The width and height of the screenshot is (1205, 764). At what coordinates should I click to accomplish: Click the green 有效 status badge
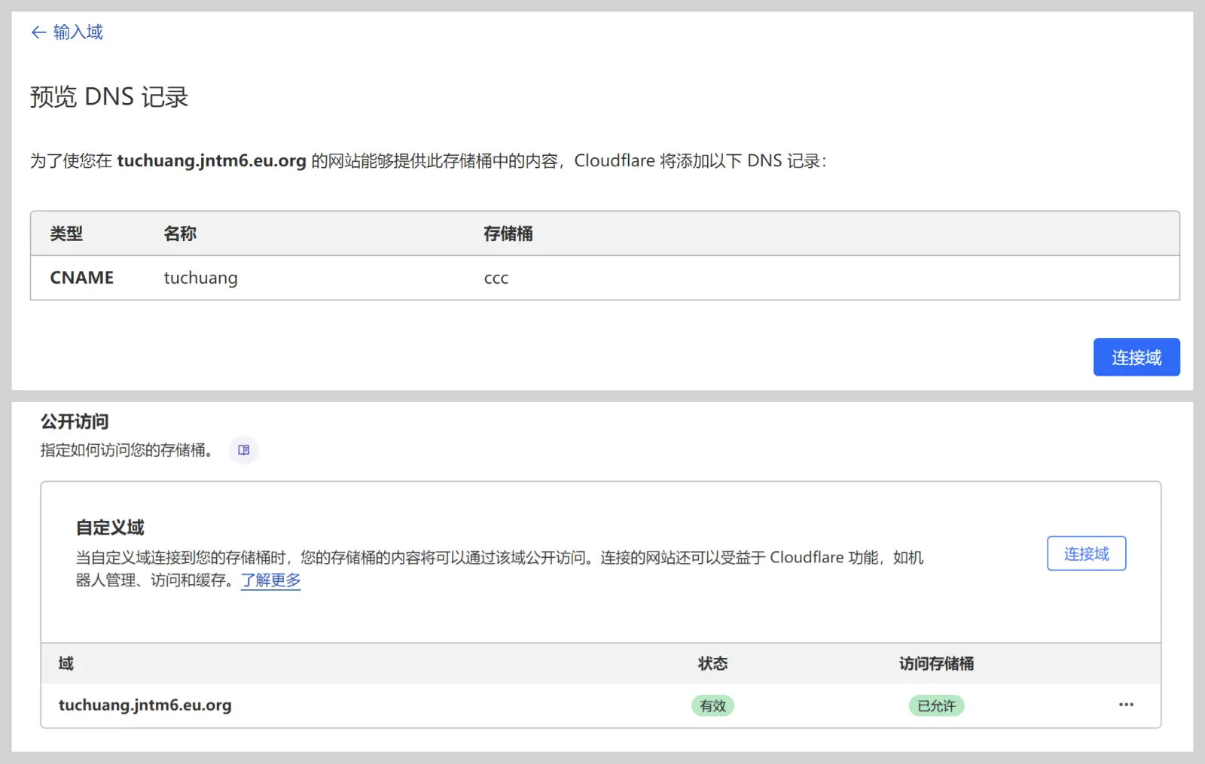712,706
